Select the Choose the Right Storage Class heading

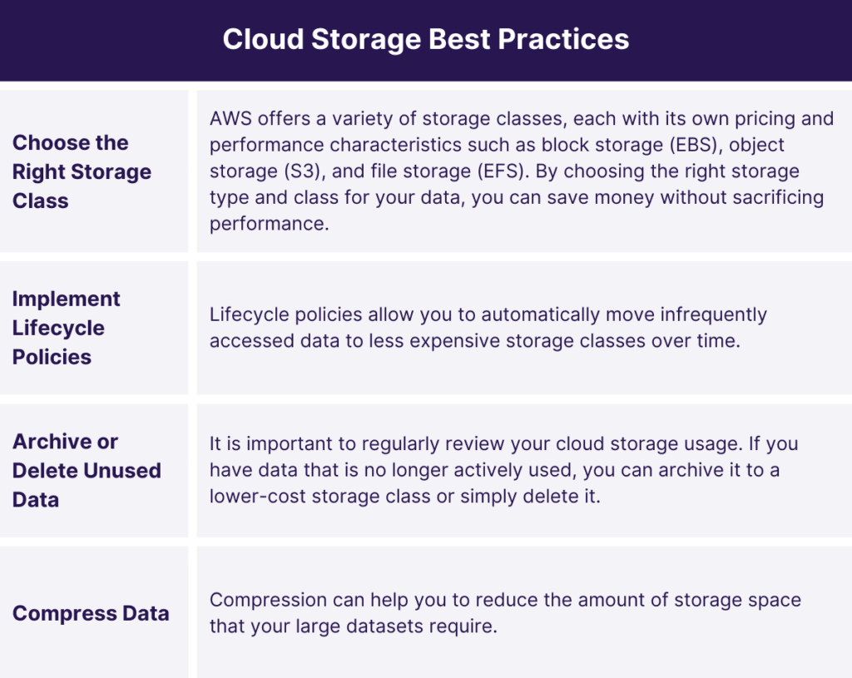tap(82, 171)
